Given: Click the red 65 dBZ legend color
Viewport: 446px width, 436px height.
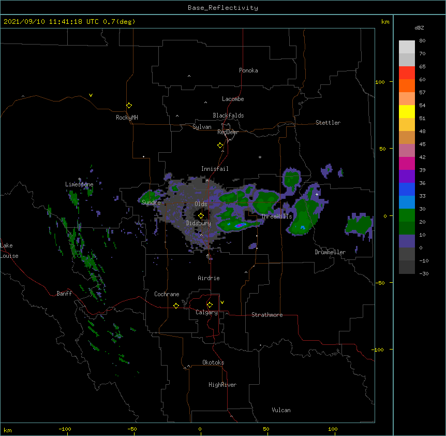Looking at the screenshot, I should click(407, 72).
